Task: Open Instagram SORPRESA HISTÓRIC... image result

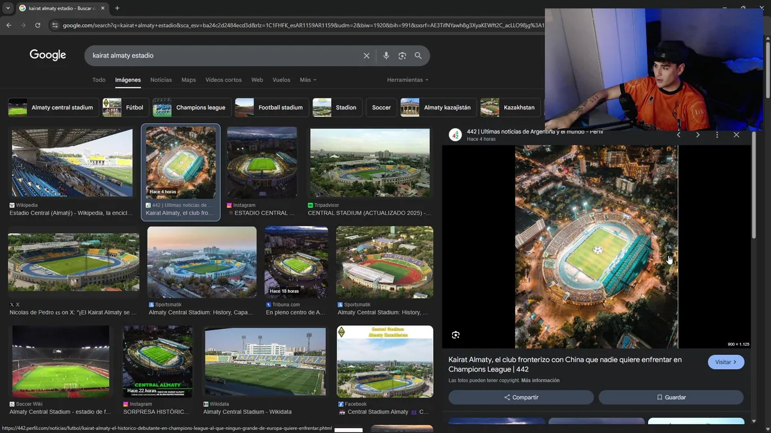Action: pyautogui.click(x=158, y=361)
